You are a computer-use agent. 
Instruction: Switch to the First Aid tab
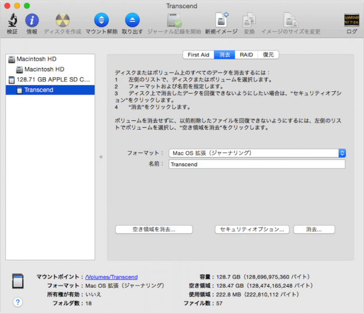[198, 55]
